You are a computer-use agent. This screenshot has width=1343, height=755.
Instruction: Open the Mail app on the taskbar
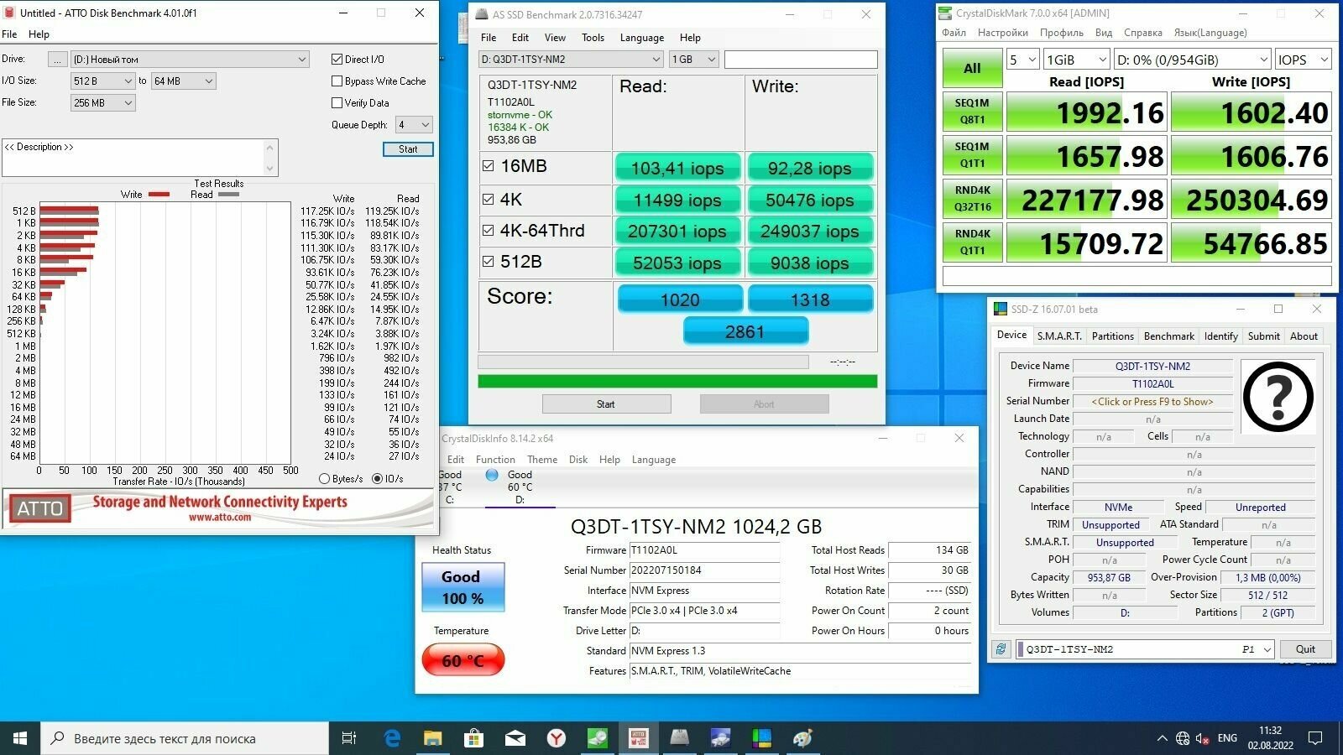click(x=515, y=738)
